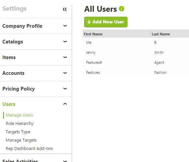The width and height of the screenshot is (189, 162).
Task: Expand the Catalogs section chevron
Action: (65, 41)
